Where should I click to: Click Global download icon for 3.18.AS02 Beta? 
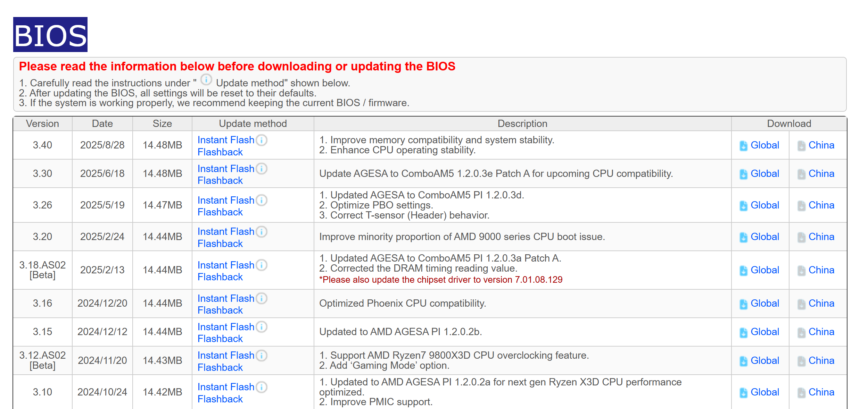(x=743, y=271)
